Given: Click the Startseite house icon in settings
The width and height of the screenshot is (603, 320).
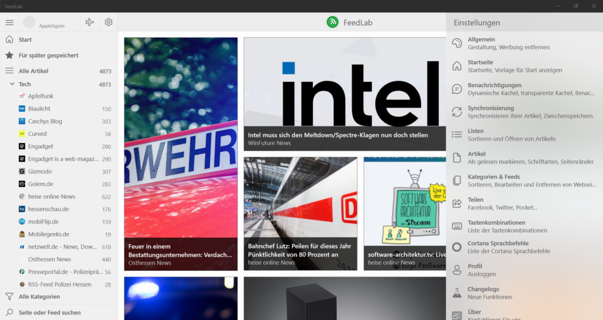Looking at the screenshot, I should tap(456, 66).
